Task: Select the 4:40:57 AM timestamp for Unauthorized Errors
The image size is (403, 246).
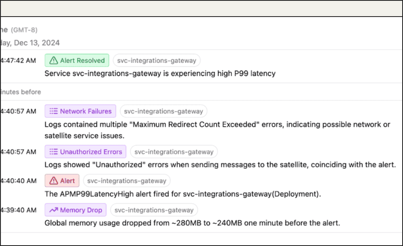Action: [18, 152]
